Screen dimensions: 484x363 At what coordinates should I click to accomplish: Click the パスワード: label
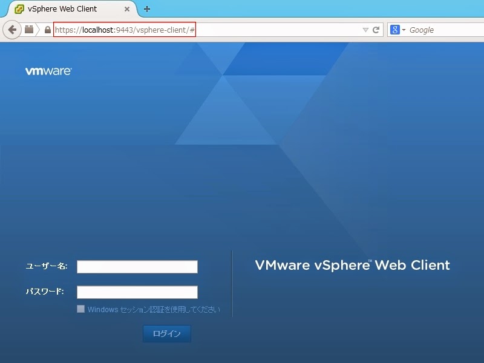(45, 292)
